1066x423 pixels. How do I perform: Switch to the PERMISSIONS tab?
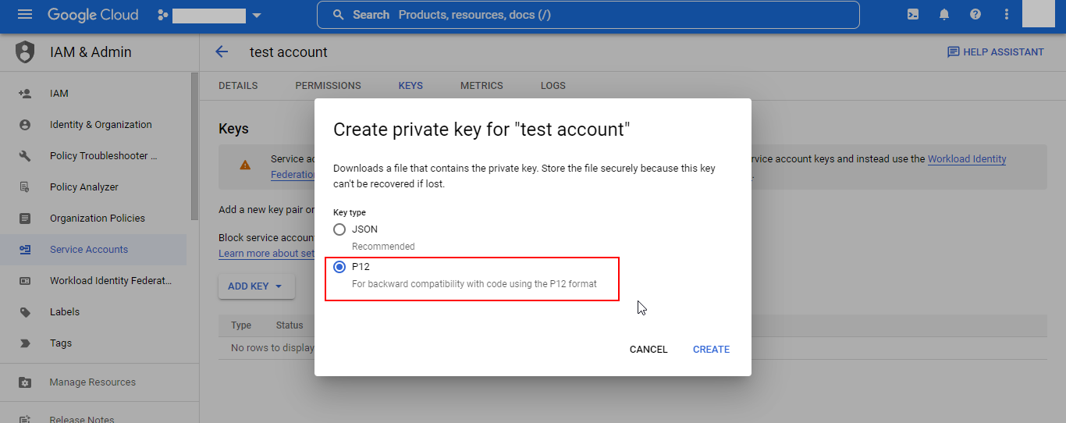[328, 86]
